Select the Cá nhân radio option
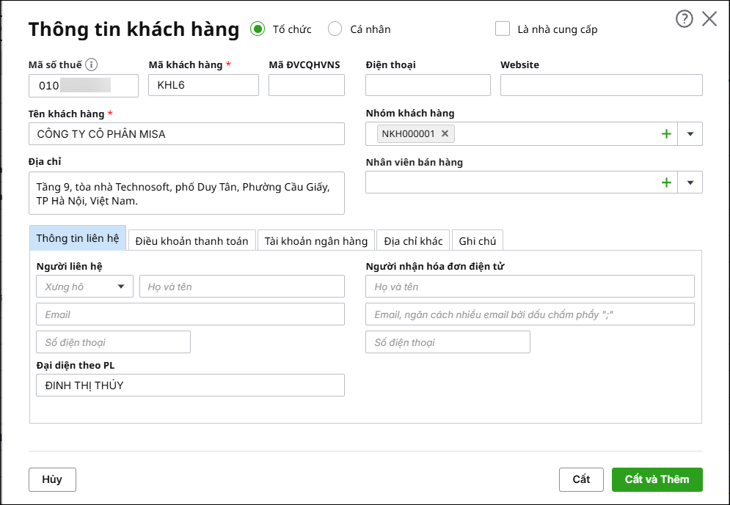Image resolution: width=730 pixels, height=505 pixels. pos(335,29)
